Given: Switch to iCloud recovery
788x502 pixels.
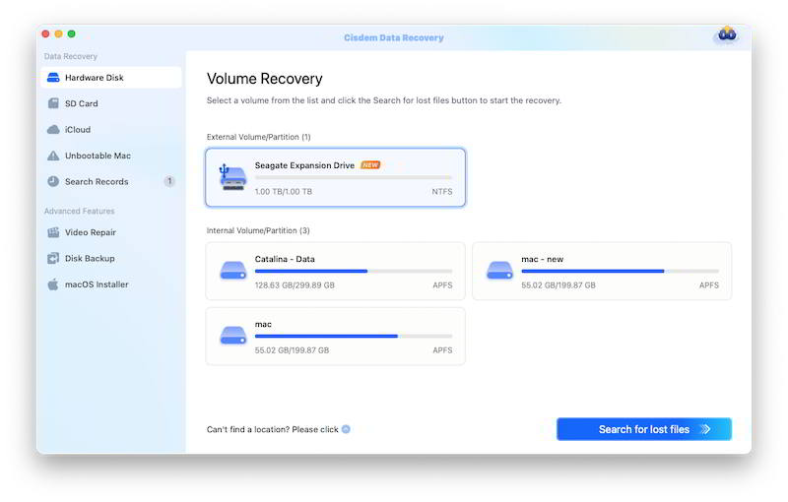Looking at the screenshot, I should pyautogui.click(x=111, y=130).
